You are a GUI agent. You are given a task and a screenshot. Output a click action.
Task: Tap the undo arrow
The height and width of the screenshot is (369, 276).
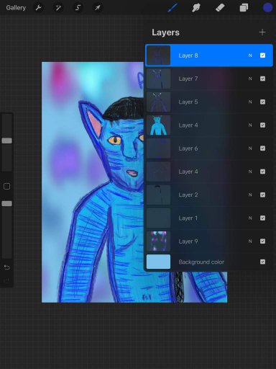coord(6,267)
